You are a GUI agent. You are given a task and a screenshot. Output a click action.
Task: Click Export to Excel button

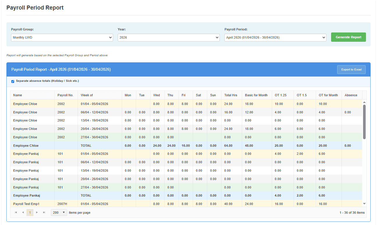(x=351, y=70)
